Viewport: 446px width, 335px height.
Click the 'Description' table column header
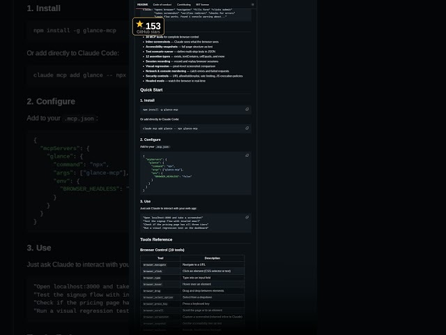pyautogui.click(x=212, y=258)
